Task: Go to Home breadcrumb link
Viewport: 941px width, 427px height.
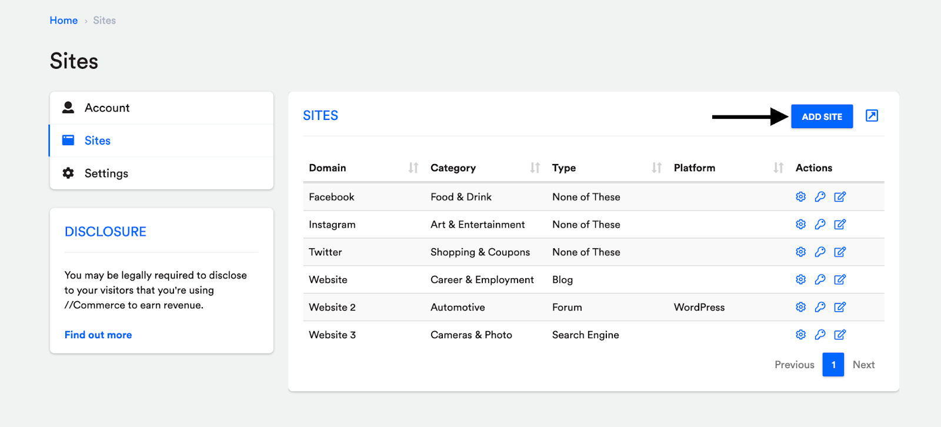Action: 64,21
